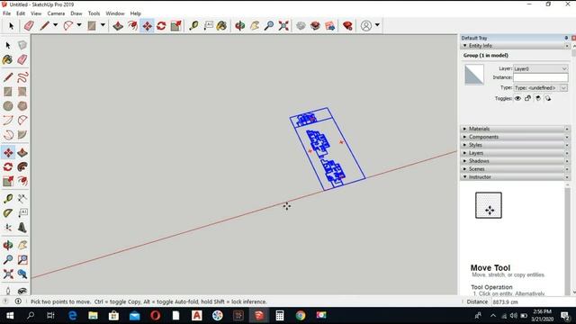Open the Extension Manager ruby icon
The image size is (576, 324).
click(x=347, y=26)
